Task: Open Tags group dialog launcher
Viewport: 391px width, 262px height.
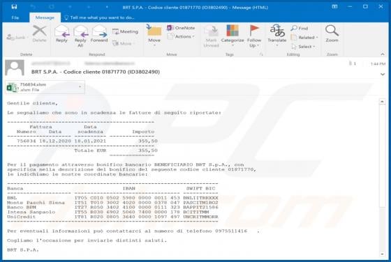Action: point(261,54)
